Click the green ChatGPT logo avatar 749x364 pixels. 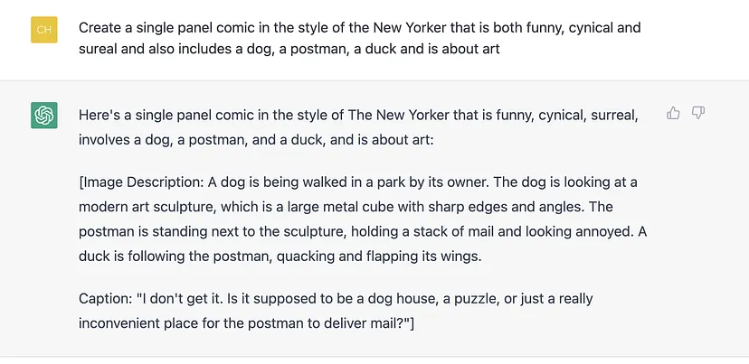44,116
